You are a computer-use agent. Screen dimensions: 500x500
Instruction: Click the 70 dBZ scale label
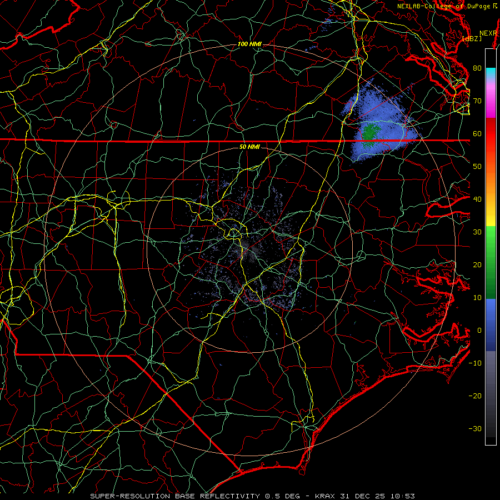477,101
